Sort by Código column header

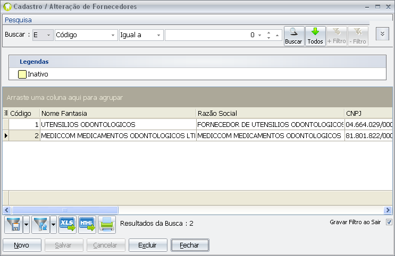(24, 113)
